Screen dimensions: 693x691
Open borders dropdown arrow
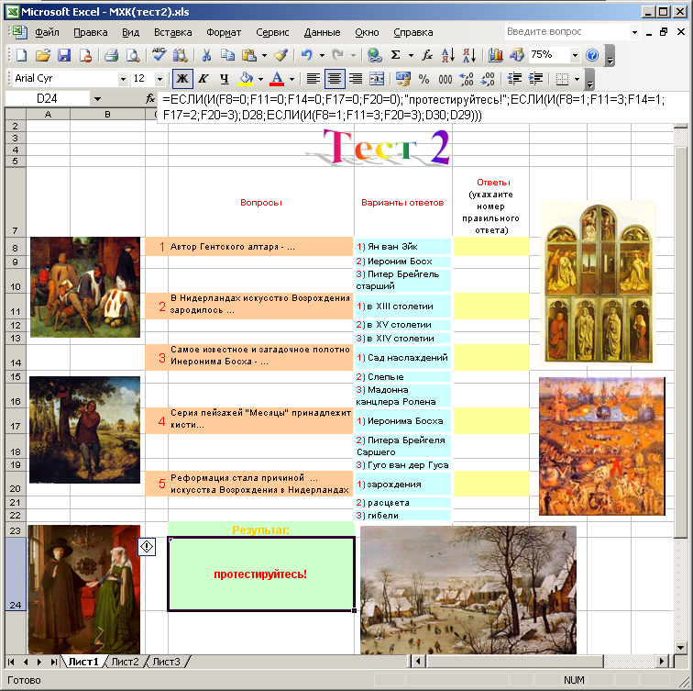pos(577,80)
